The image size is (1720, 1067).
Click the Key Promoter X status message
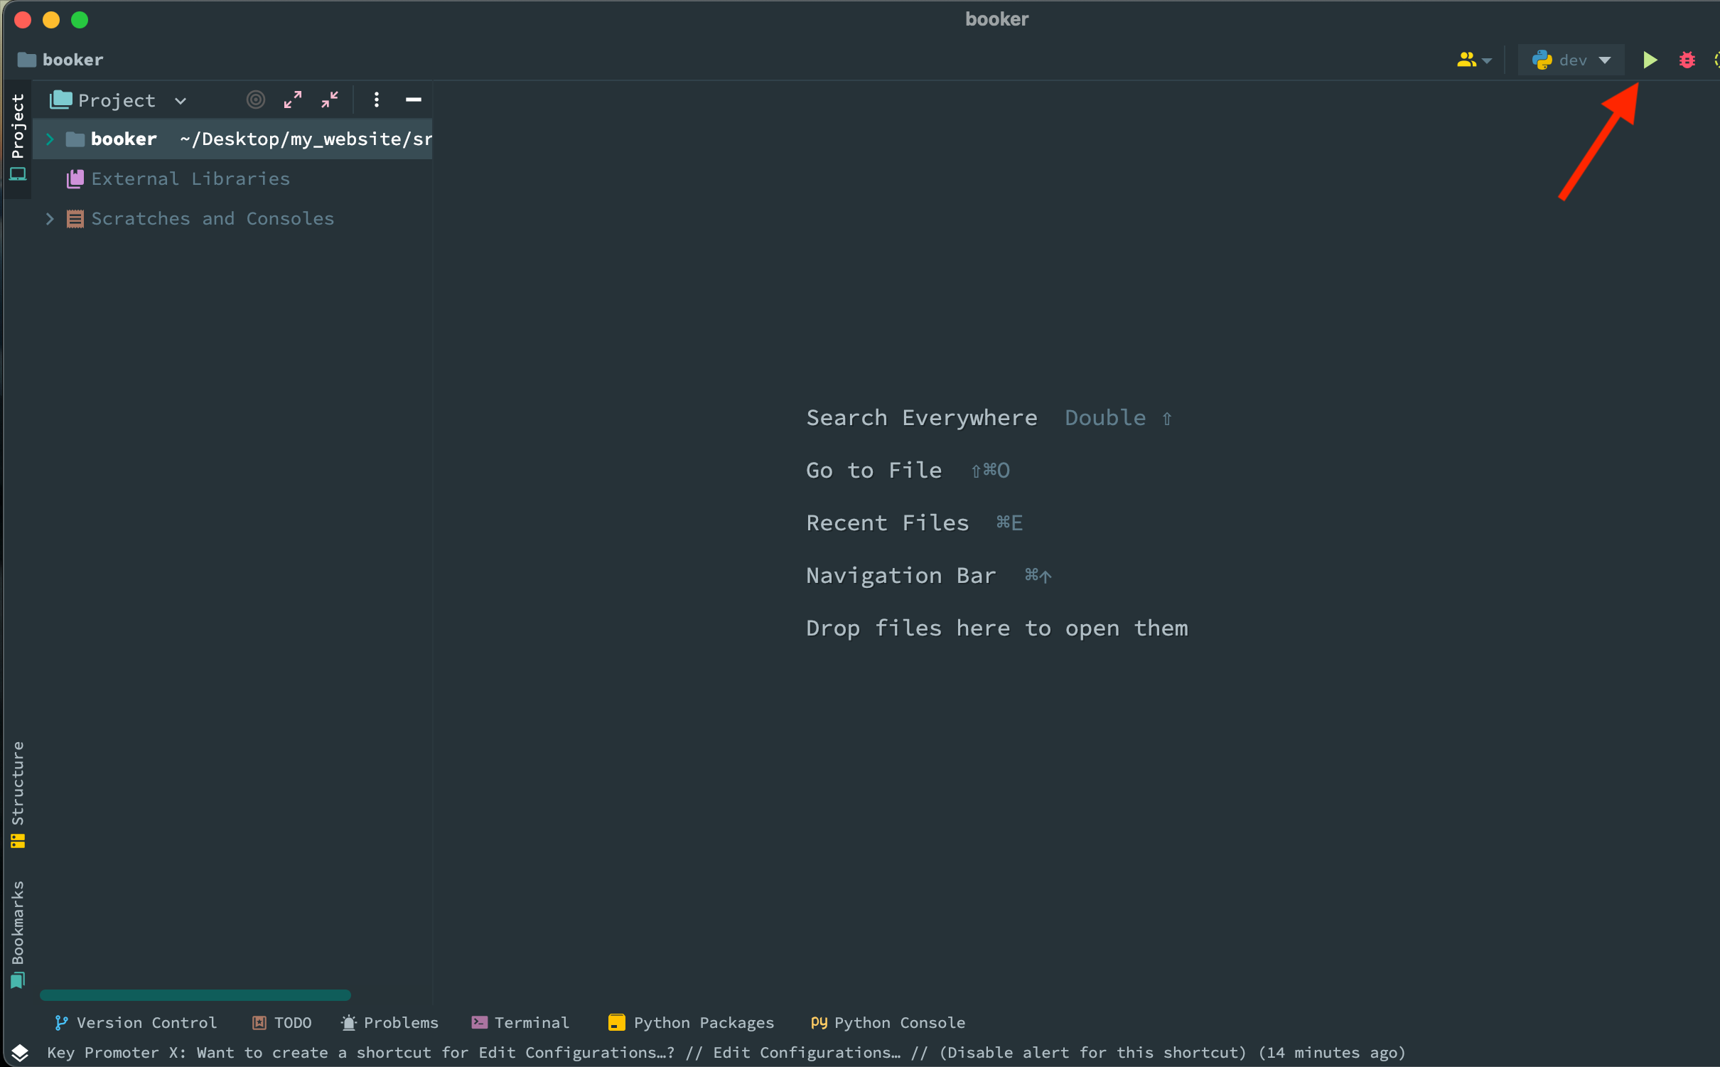point(726,1052)
